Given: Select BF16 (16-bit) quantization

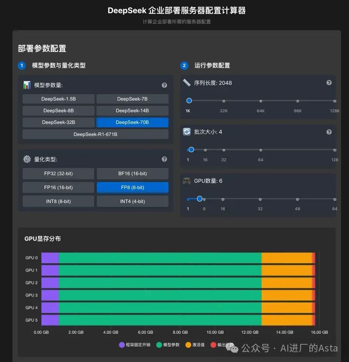Looking at the screenshot, I should tap(133, 174).
